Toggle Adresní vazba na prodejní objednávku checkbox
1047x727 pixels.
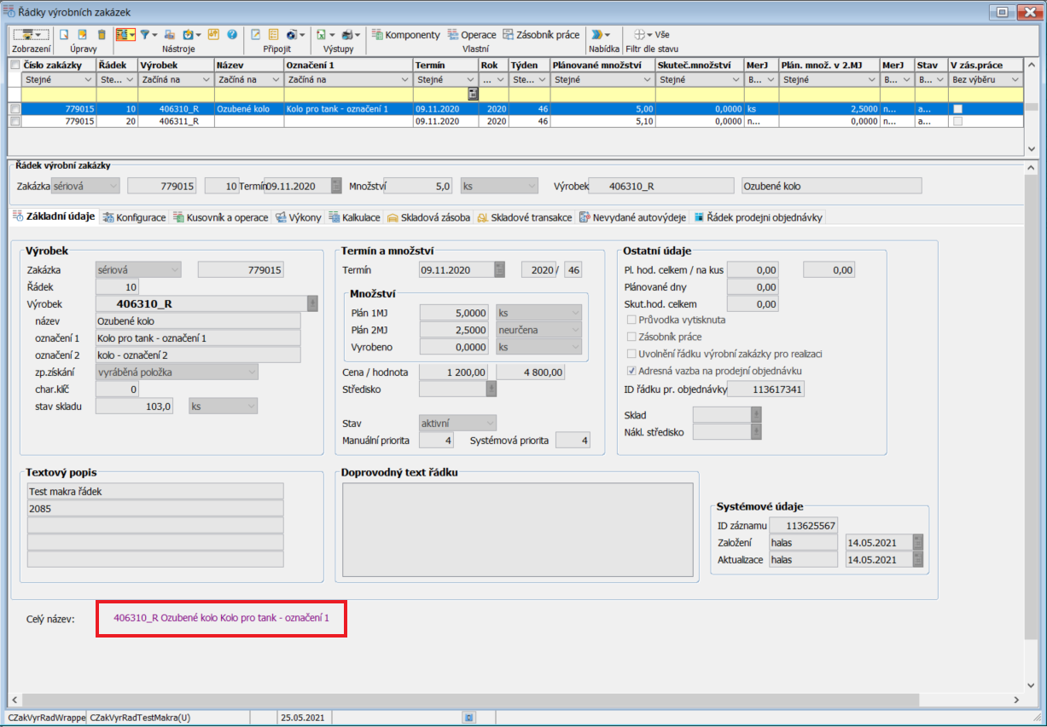631,371
